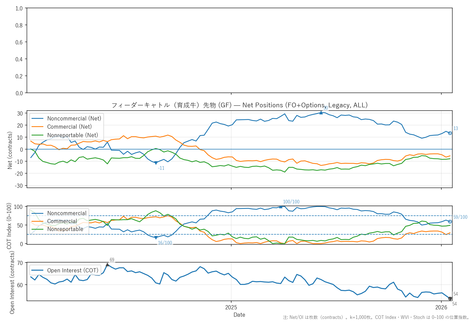Click the Commercial entry in the COT Index legend

62,221
